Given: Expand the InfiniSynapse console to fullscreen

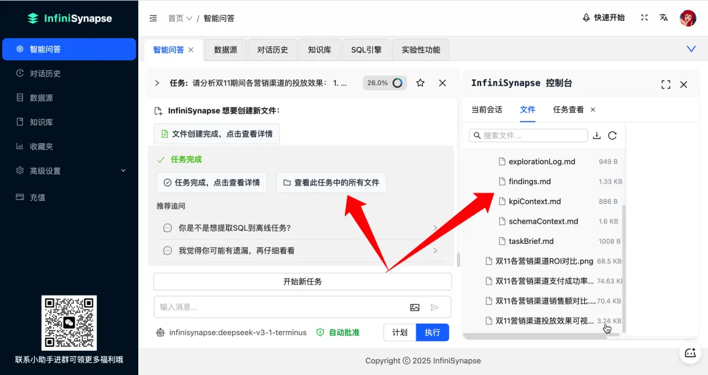Looking at the screenshot, I should point(665,85).
